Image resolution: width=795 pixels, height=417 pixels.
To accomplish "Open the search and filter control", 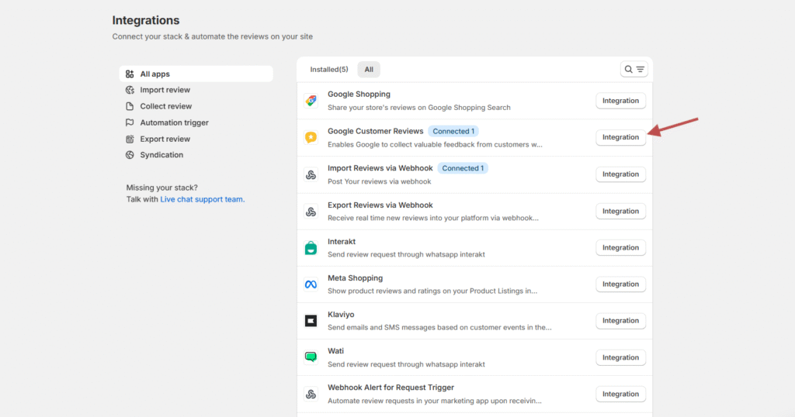I will pyautogui.click(x=634, y=70).
